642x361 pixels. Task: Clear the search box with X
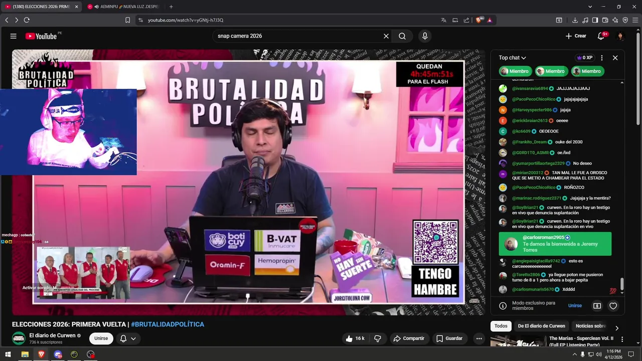pyautogui.click(x=386, y=36)
